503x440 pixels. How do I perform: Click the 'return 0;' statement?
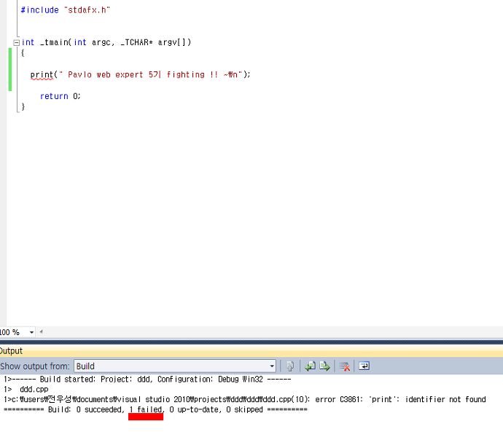(x=61, y=96)
